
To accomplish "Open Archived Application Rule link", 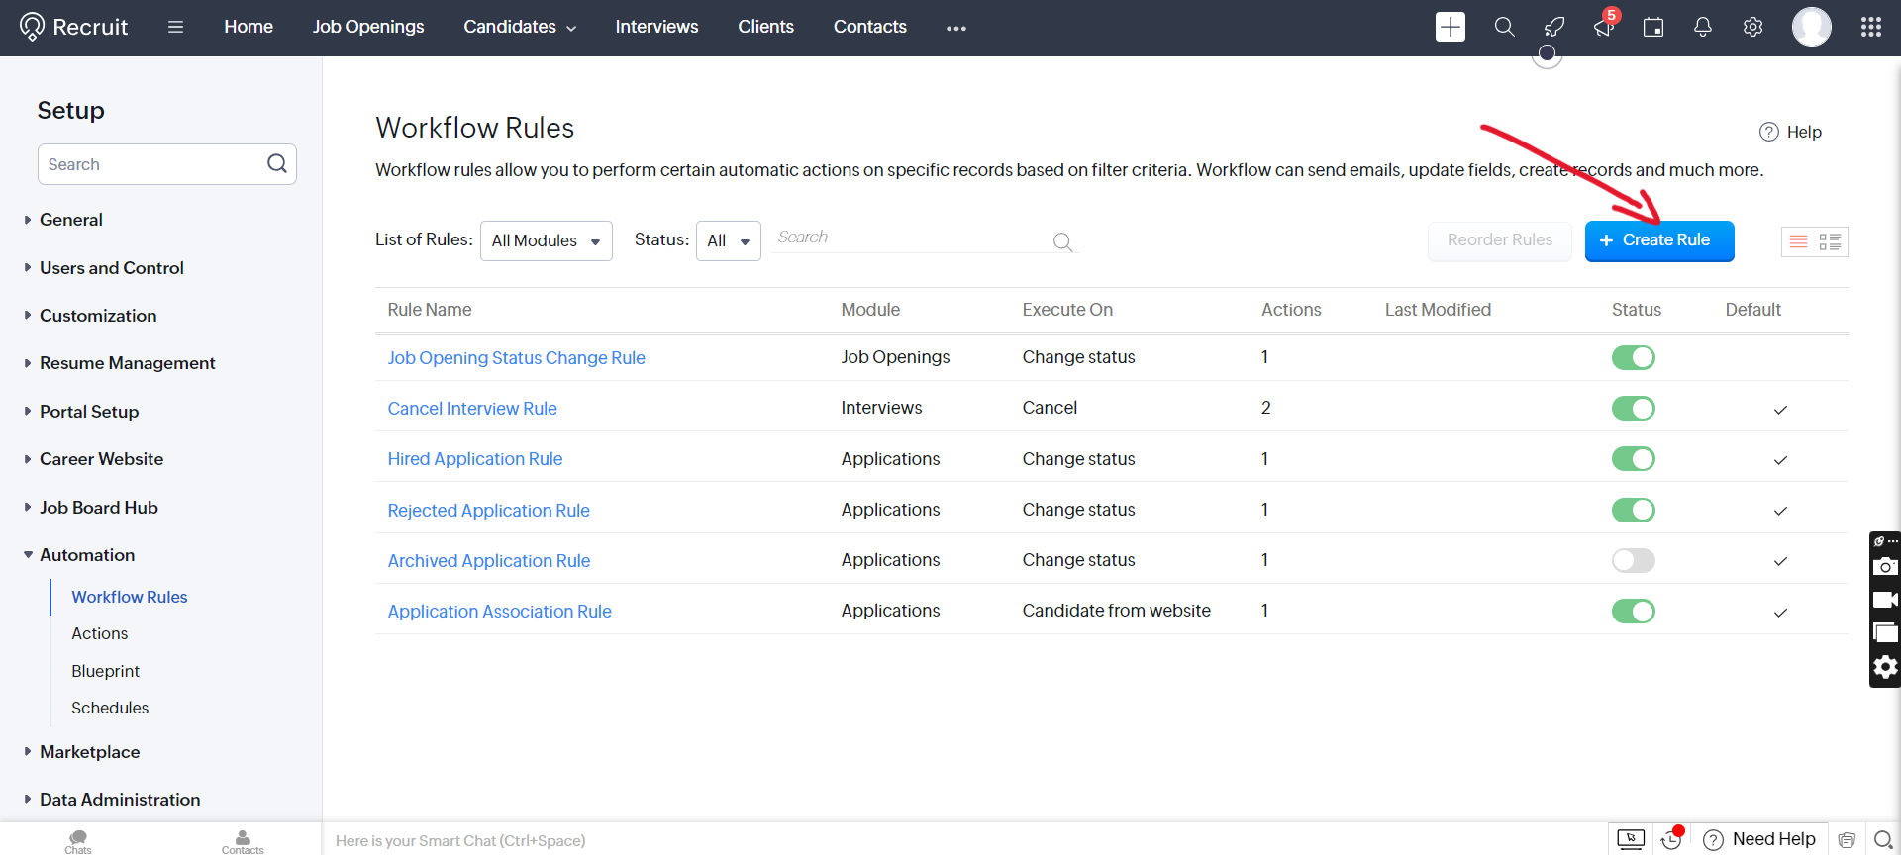I will [488, 561].
